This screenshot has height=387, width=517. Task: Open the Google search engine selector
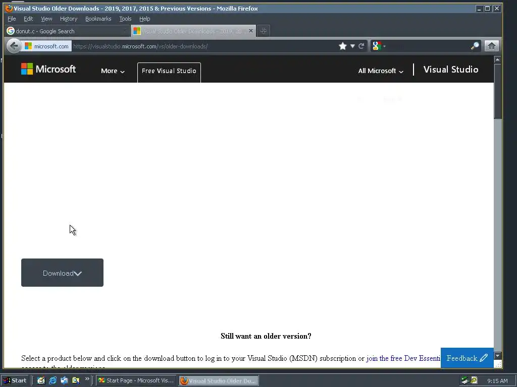379,46
